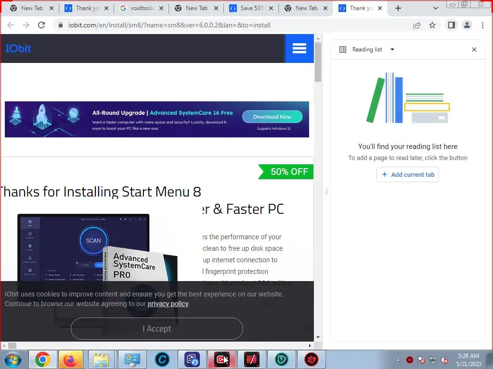493x369 pixels.
Task: Show hidden system tray icons
Action: click(398, 360)
